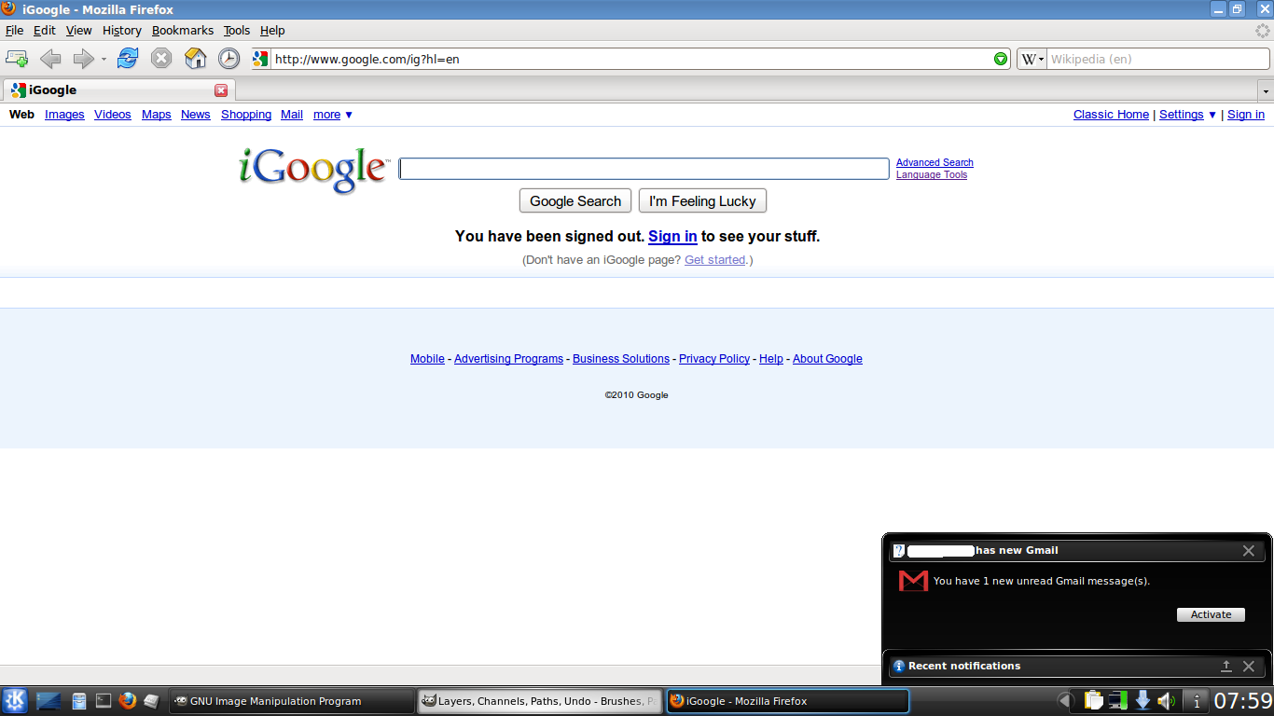The width and height of the screenshot is (1274, 716).
Task: Open the History clock icon
Action: [228, 59]
